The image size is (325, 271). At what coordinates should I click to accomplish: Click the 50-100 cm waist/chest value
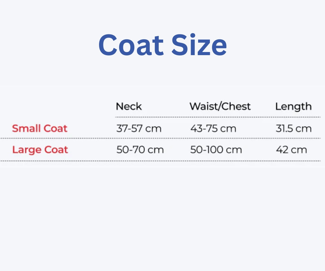pos(216,150)
